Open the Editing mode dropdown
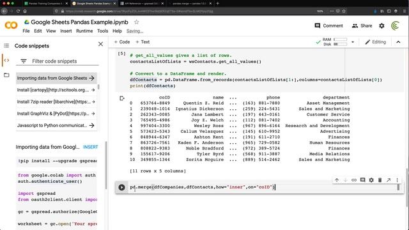Screen dimensions: 409x230 point(375,42)
